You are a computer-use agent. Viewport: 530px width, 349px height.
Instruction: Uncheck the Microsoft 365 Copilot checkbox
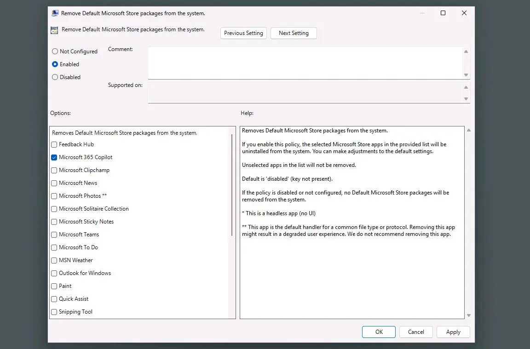pyautogui.click(x=54, y=157)
